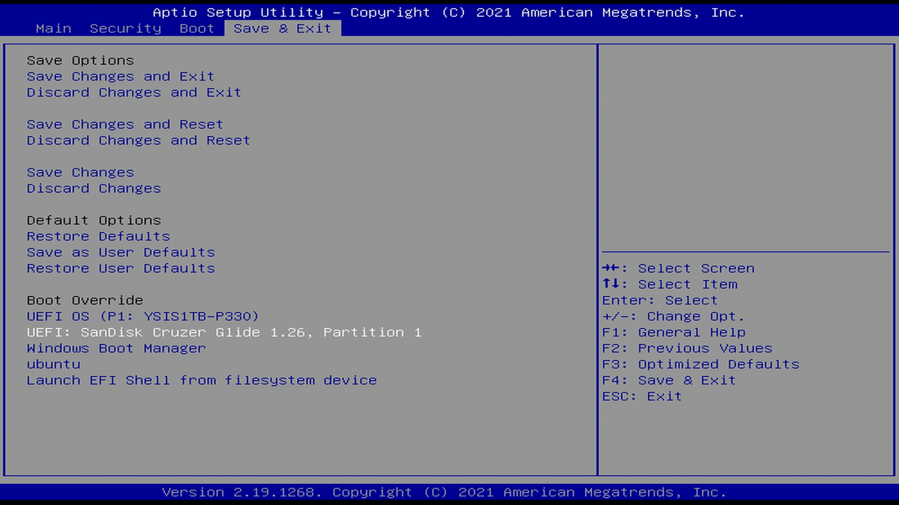899x505 pixels.
Task: Select Discard Changes and Exit
Action: point(134,92)
